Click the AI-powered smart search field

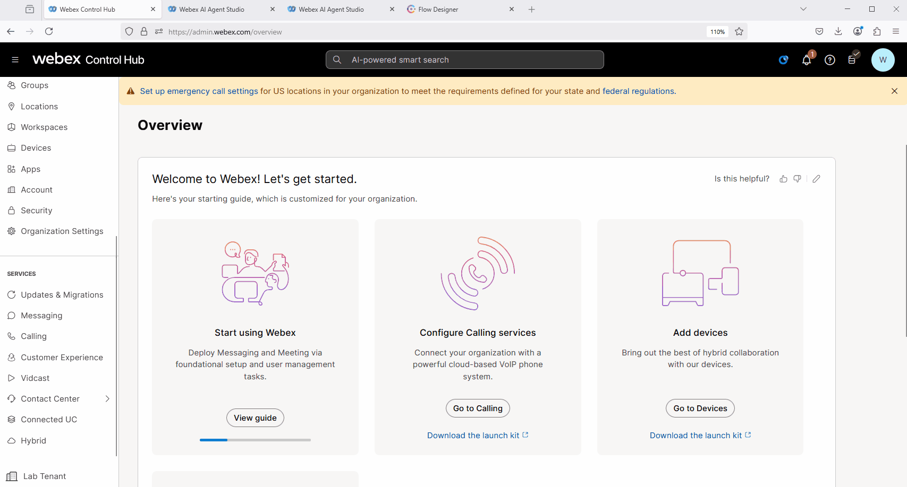coord(465,60)
